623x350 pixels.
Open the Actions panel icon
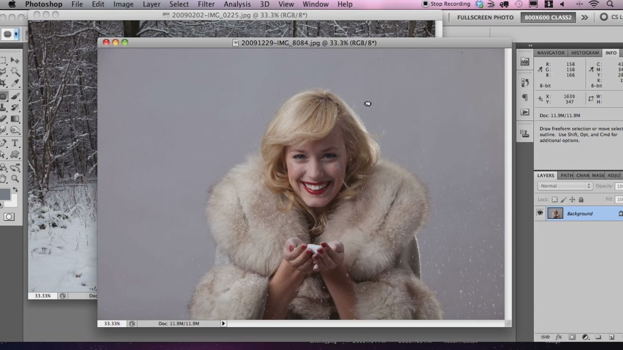[x=525, y=112]
